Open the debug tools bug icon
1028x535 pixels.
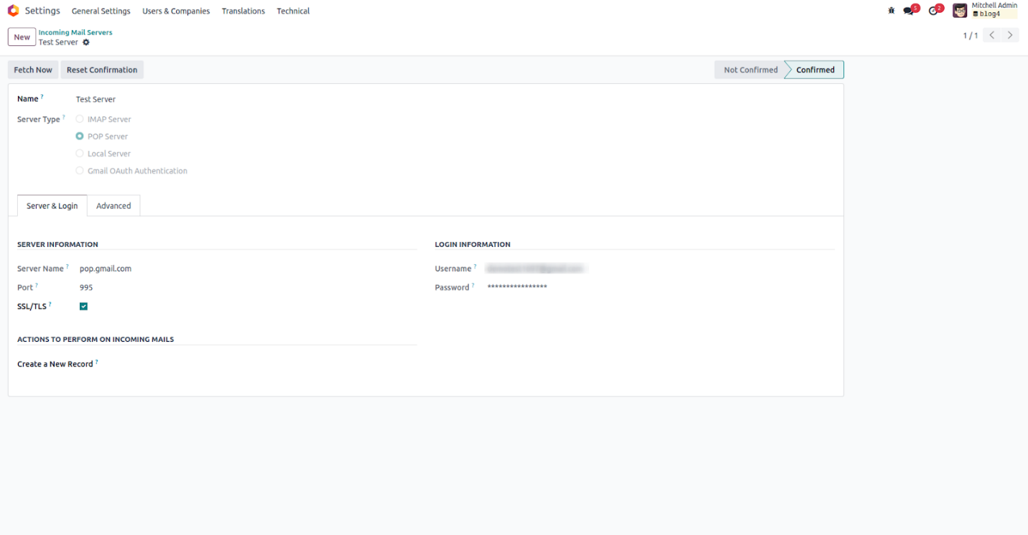click(x=892, y=11)
